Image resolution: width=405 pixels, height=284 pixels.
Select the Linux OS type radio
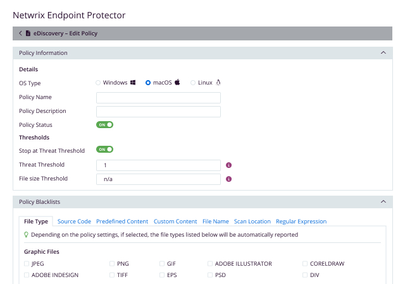(x=193, y=83)
